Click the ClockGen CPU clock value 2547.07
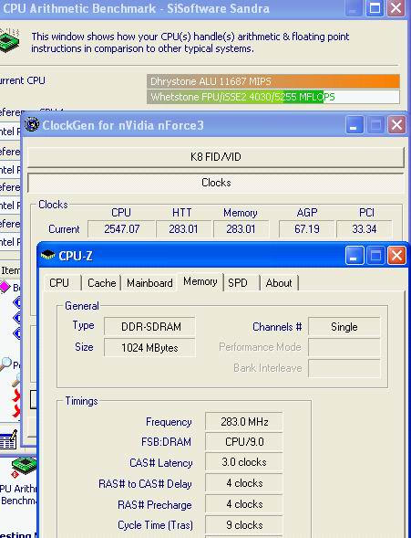The image size is (411, 538). [x=121, y=229]
